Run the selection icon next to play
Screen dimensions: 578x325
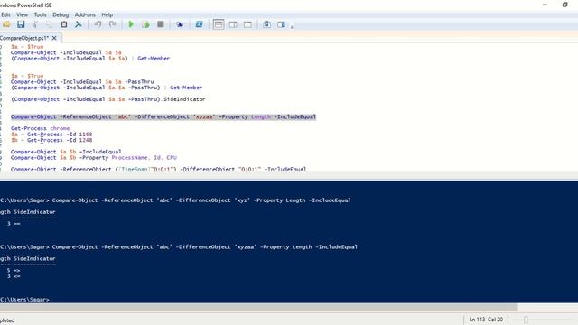146,24
